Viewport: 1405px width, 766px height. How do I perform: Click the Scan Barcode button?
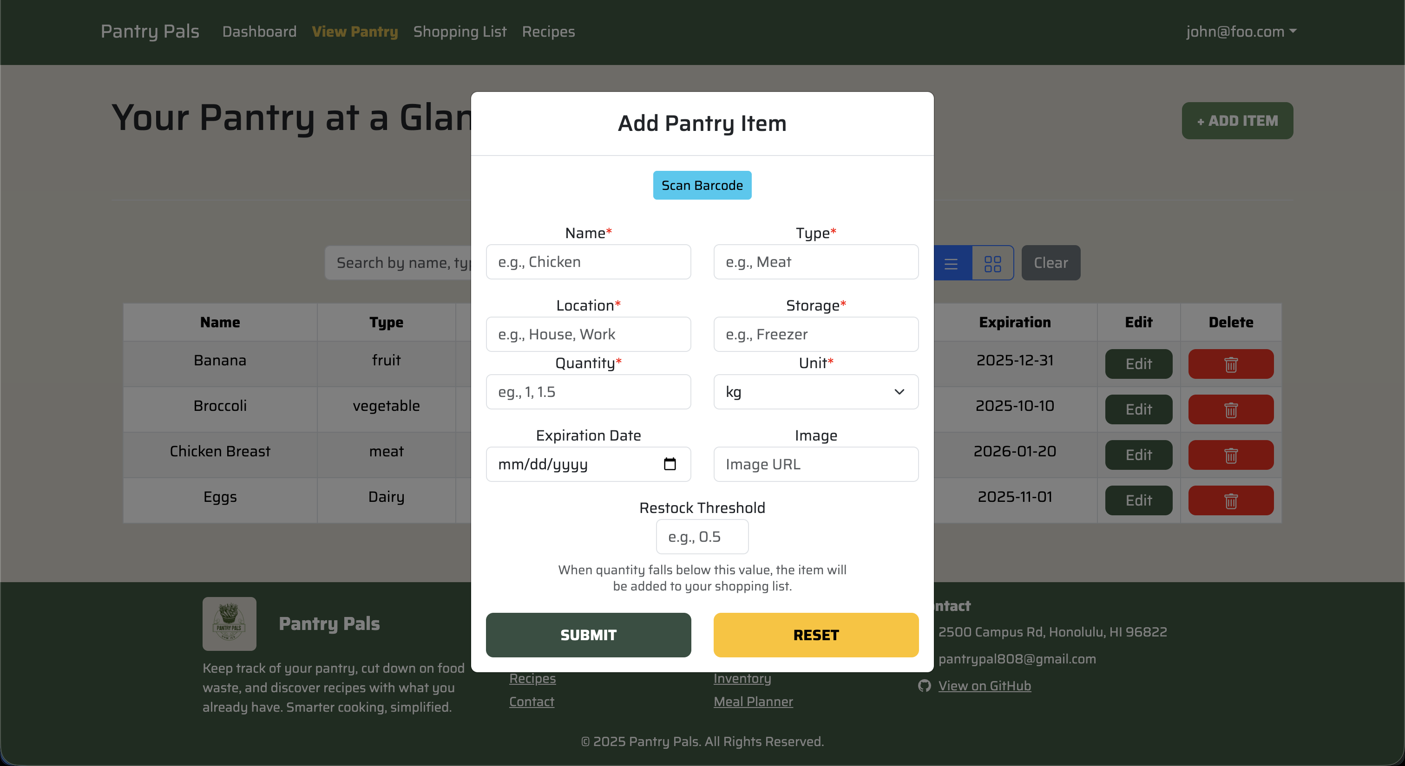coord(702,185)
